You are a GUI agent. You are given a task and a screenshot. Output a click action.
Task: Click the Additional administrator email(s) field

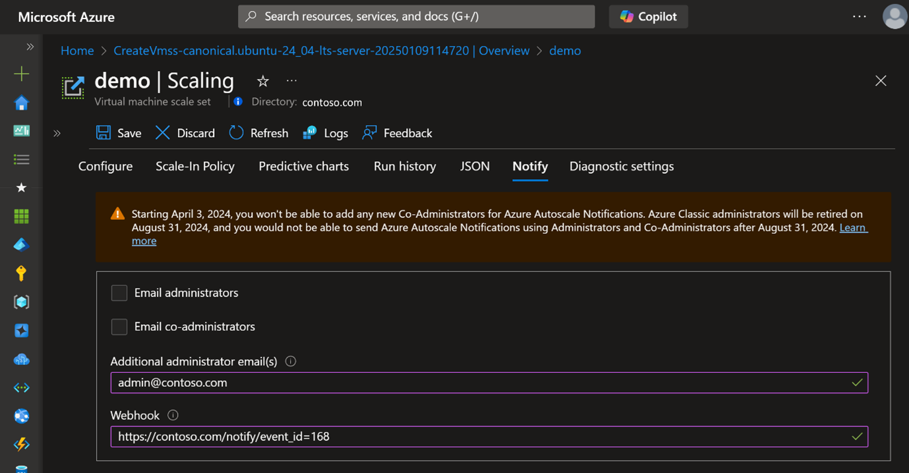[481, 383]
